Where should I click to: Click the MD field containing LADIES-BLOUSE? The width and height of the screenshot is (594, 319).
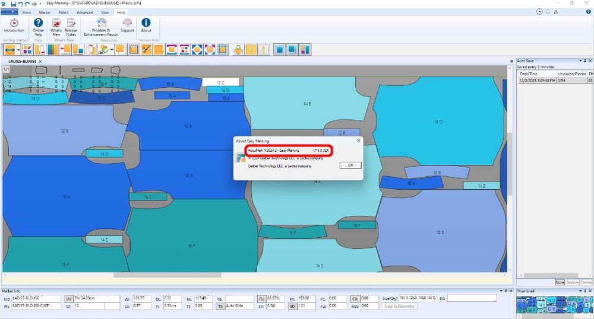click(36, 299)
